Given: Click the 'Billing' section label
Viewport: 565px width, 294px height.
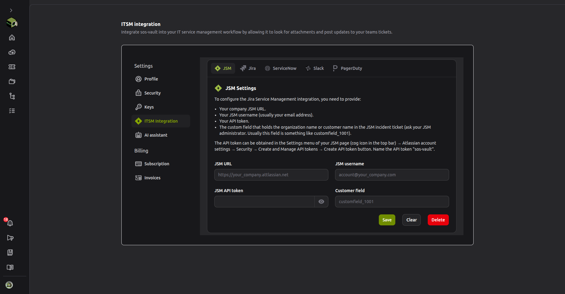Looking at the screenshot, I should click(141, 151).
